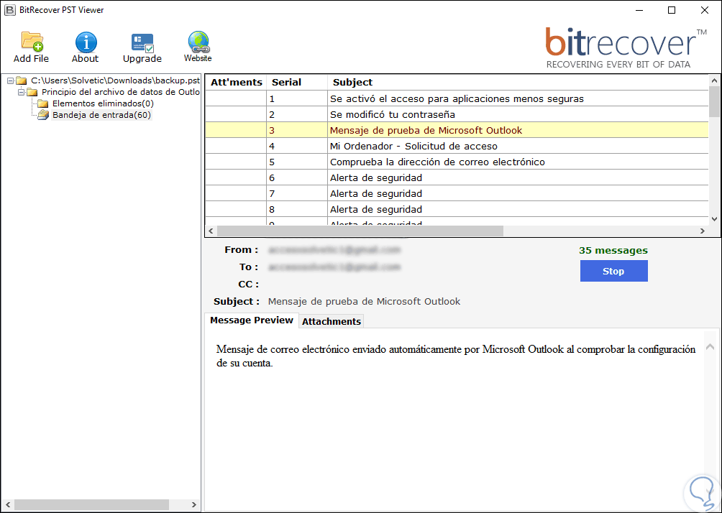
Task: Click the message preview body text
Action: [x=456, y=356]
